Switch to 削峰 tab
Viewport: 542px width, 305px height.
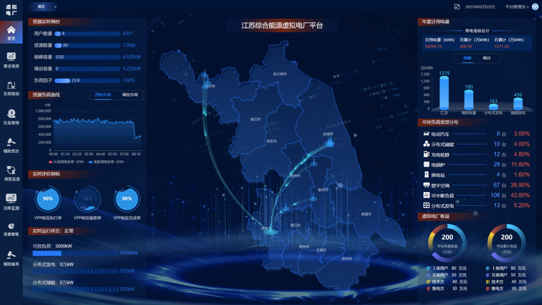pyautogui.click(x=467, y=58)
